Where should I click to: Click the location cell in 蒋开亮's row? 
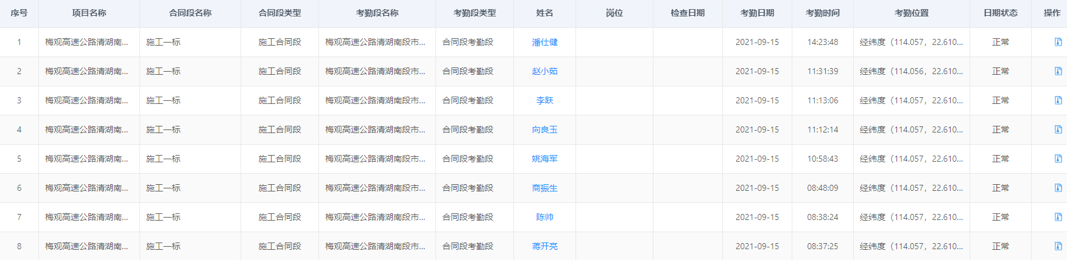click(x=911, y=246)
